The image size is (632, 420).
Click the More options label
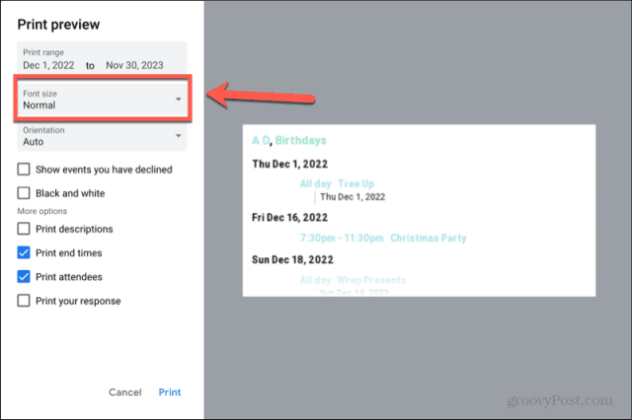point(41,211)
